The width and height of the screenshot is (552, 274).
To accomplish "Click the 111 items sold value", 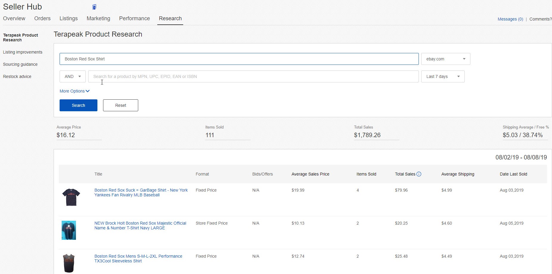I will tap(210, 135).
